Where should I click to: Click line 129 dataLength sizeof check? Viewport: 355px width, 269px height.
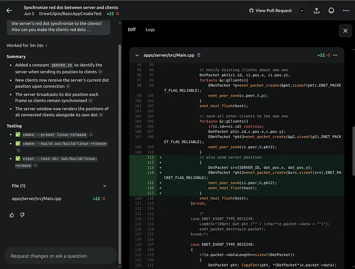point(247,255)
